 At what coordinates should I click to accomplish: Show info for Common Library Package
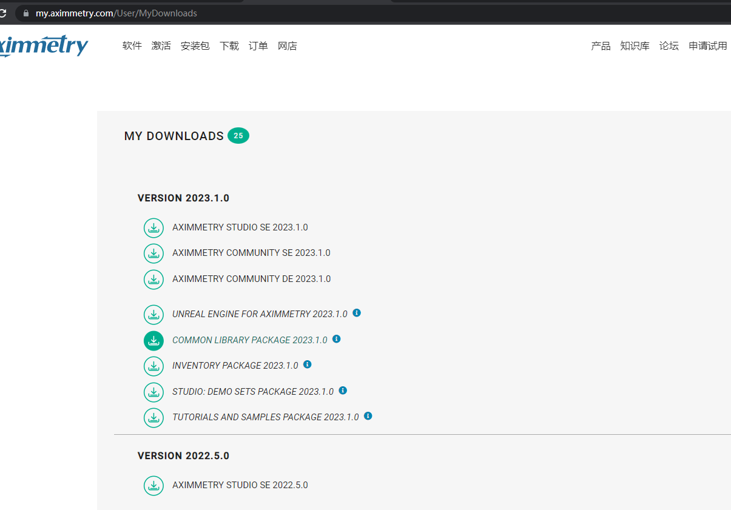(x=337, y=339)
